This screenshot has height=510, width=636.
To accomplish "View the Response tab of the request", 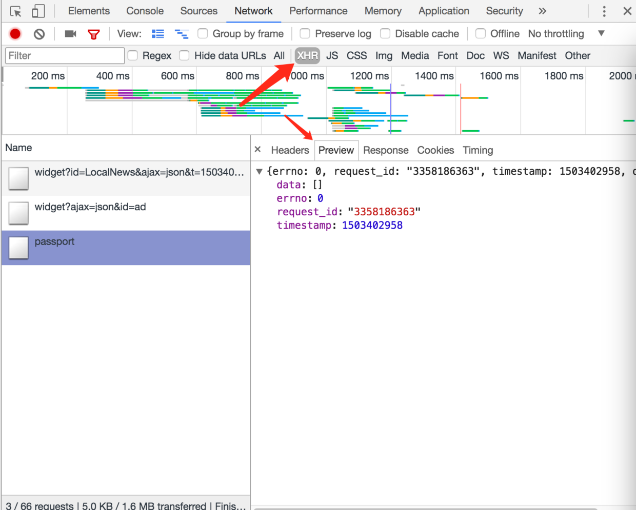I will click(x=386, y=150).
